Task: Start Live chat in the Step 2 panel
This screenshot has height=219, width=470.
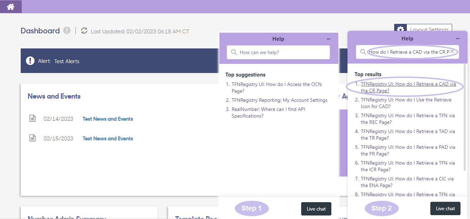Action: 445,208
